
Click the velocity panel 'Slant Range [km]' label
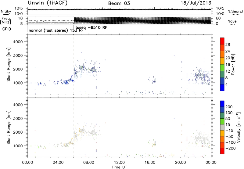click(x=9, y=128)
